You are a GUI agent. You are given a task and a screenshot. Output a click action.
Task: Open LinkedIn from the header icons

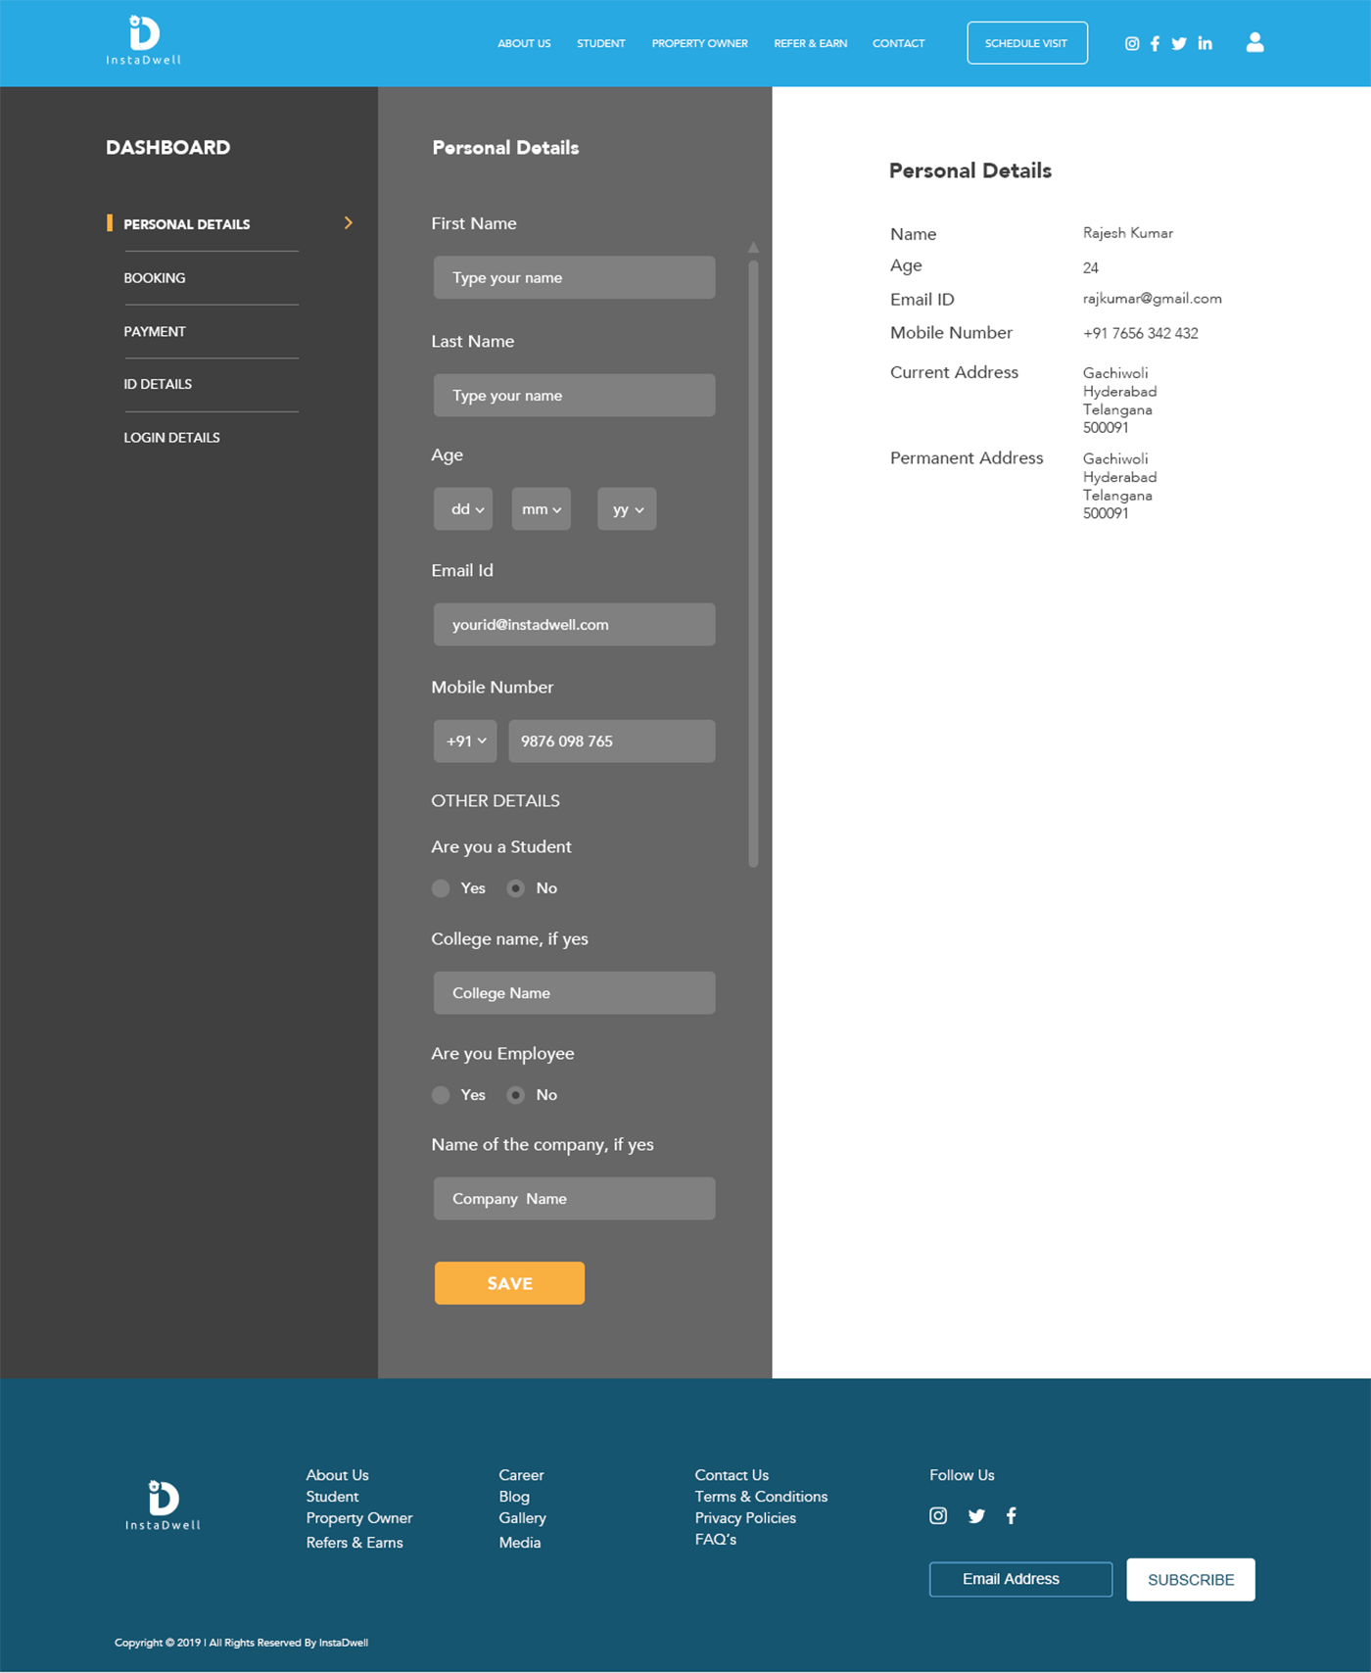click(x=1206, y=44)
